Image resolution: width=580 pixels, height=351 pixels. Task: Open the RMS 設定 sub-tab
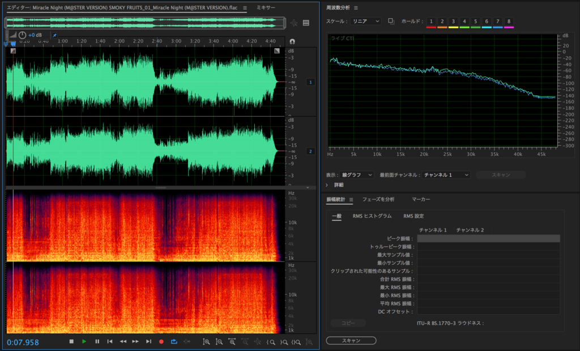coord(413,216)
